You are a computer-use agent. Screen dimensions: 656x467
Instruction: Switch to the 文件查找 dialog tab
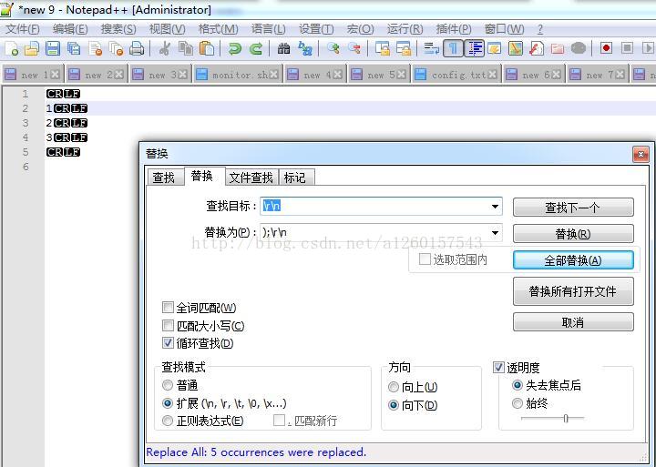pos(251,178)
